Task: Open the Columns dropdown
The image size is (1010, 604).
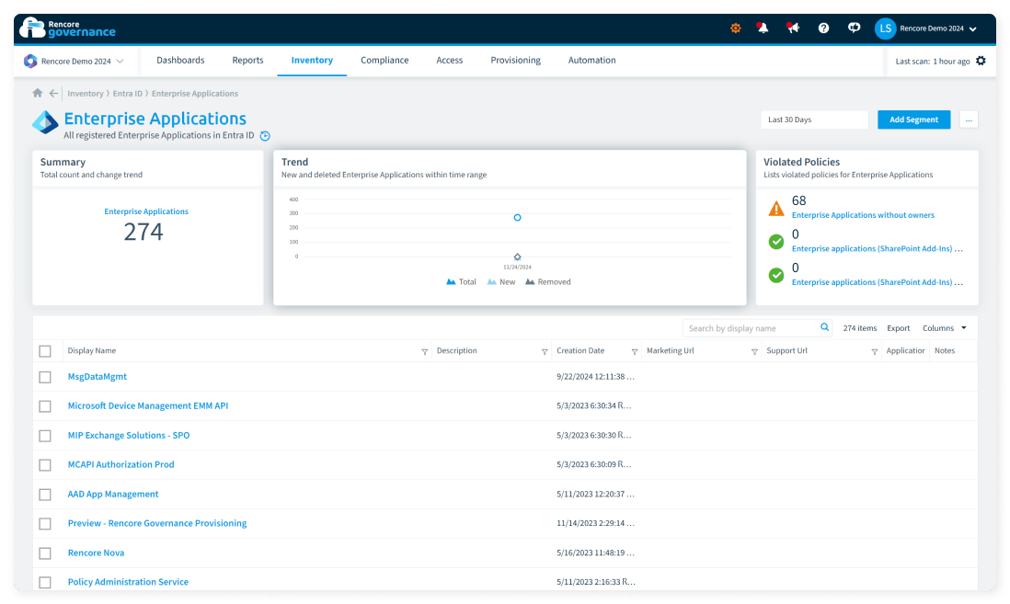Action: [945, 328]
